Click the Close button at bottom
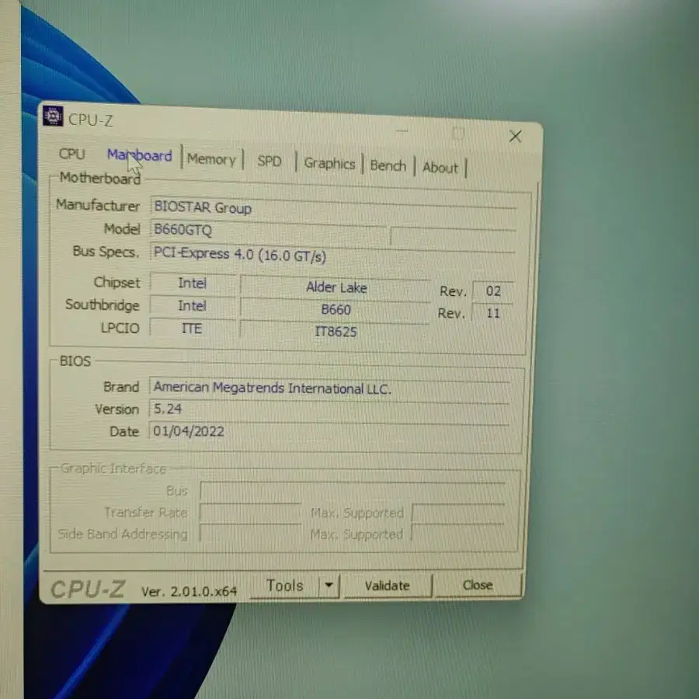The width and height of the screenshot is (699, 699). [478, 584]
